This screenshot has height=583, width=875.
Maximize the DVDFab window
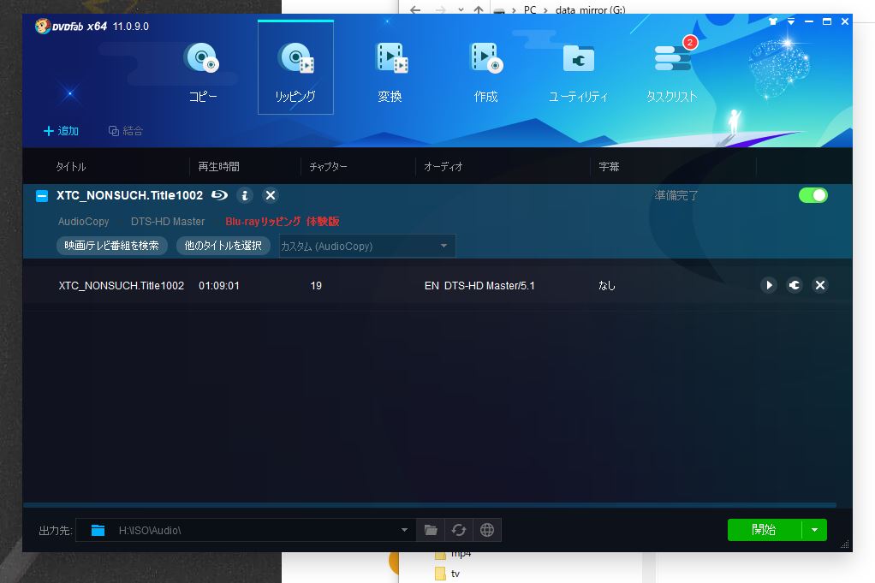point(827,21)
